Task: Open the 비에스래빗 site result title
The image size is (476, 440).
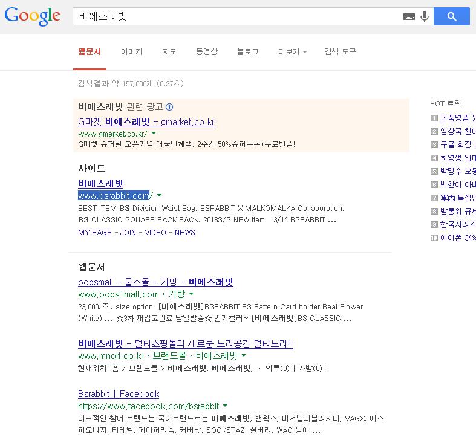Action: point(100,184)
